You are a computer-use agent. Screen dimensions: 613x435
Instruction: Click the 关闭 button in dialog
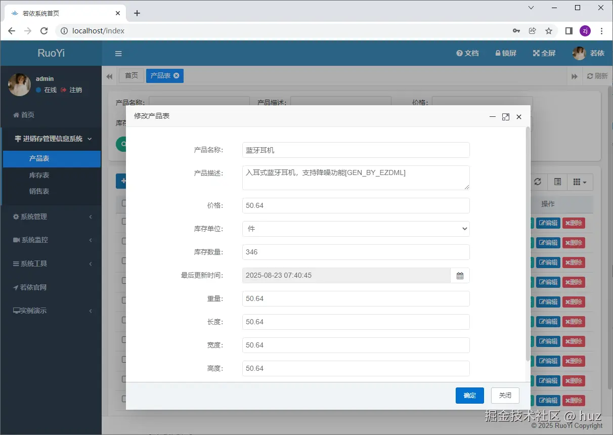(505, 396)
